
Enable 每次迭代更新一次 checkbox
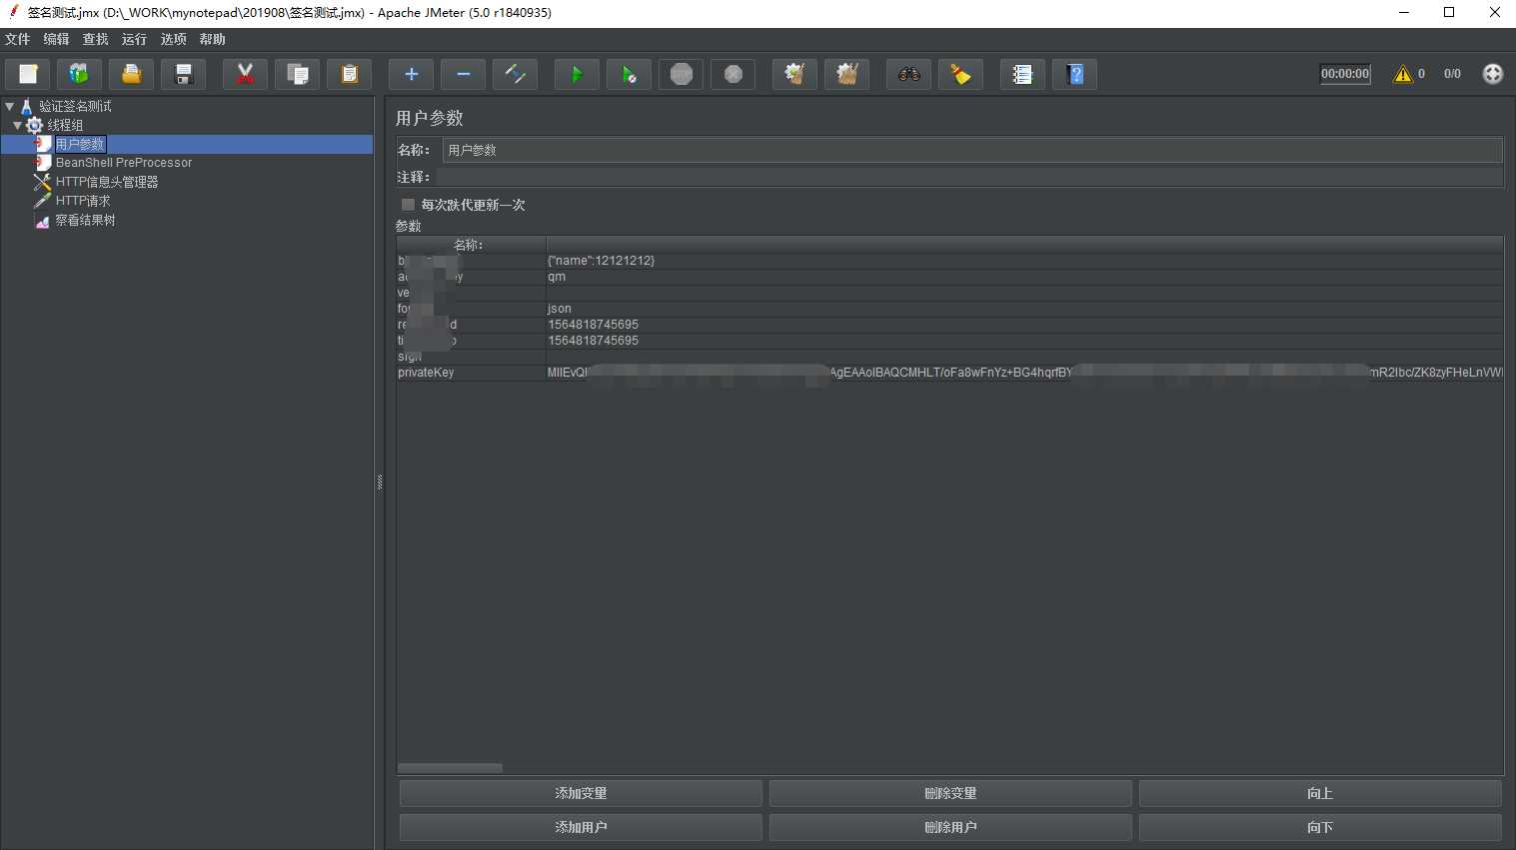click(x=408, y=204)
